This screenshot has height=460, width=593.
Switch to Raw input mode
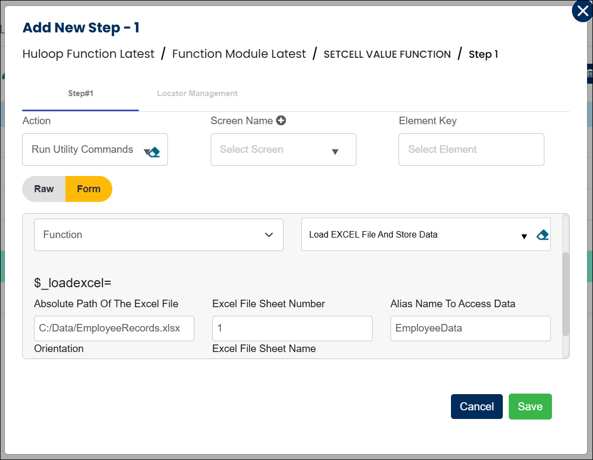(44, 189)
